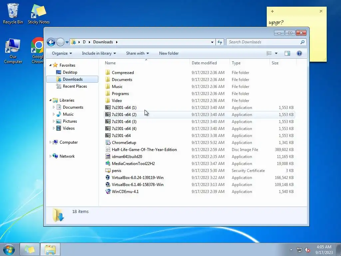
Task: Open the recent pages history arrow
Action: click(67, 42)
